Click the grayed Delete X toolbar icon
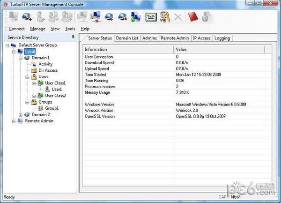 178,17
